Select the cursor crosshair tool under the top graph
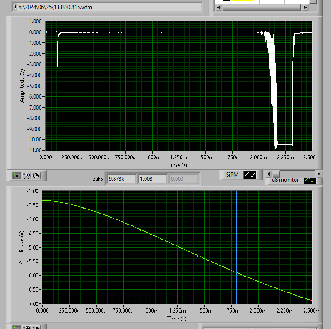The image size is (331, 329). [17, 176]
